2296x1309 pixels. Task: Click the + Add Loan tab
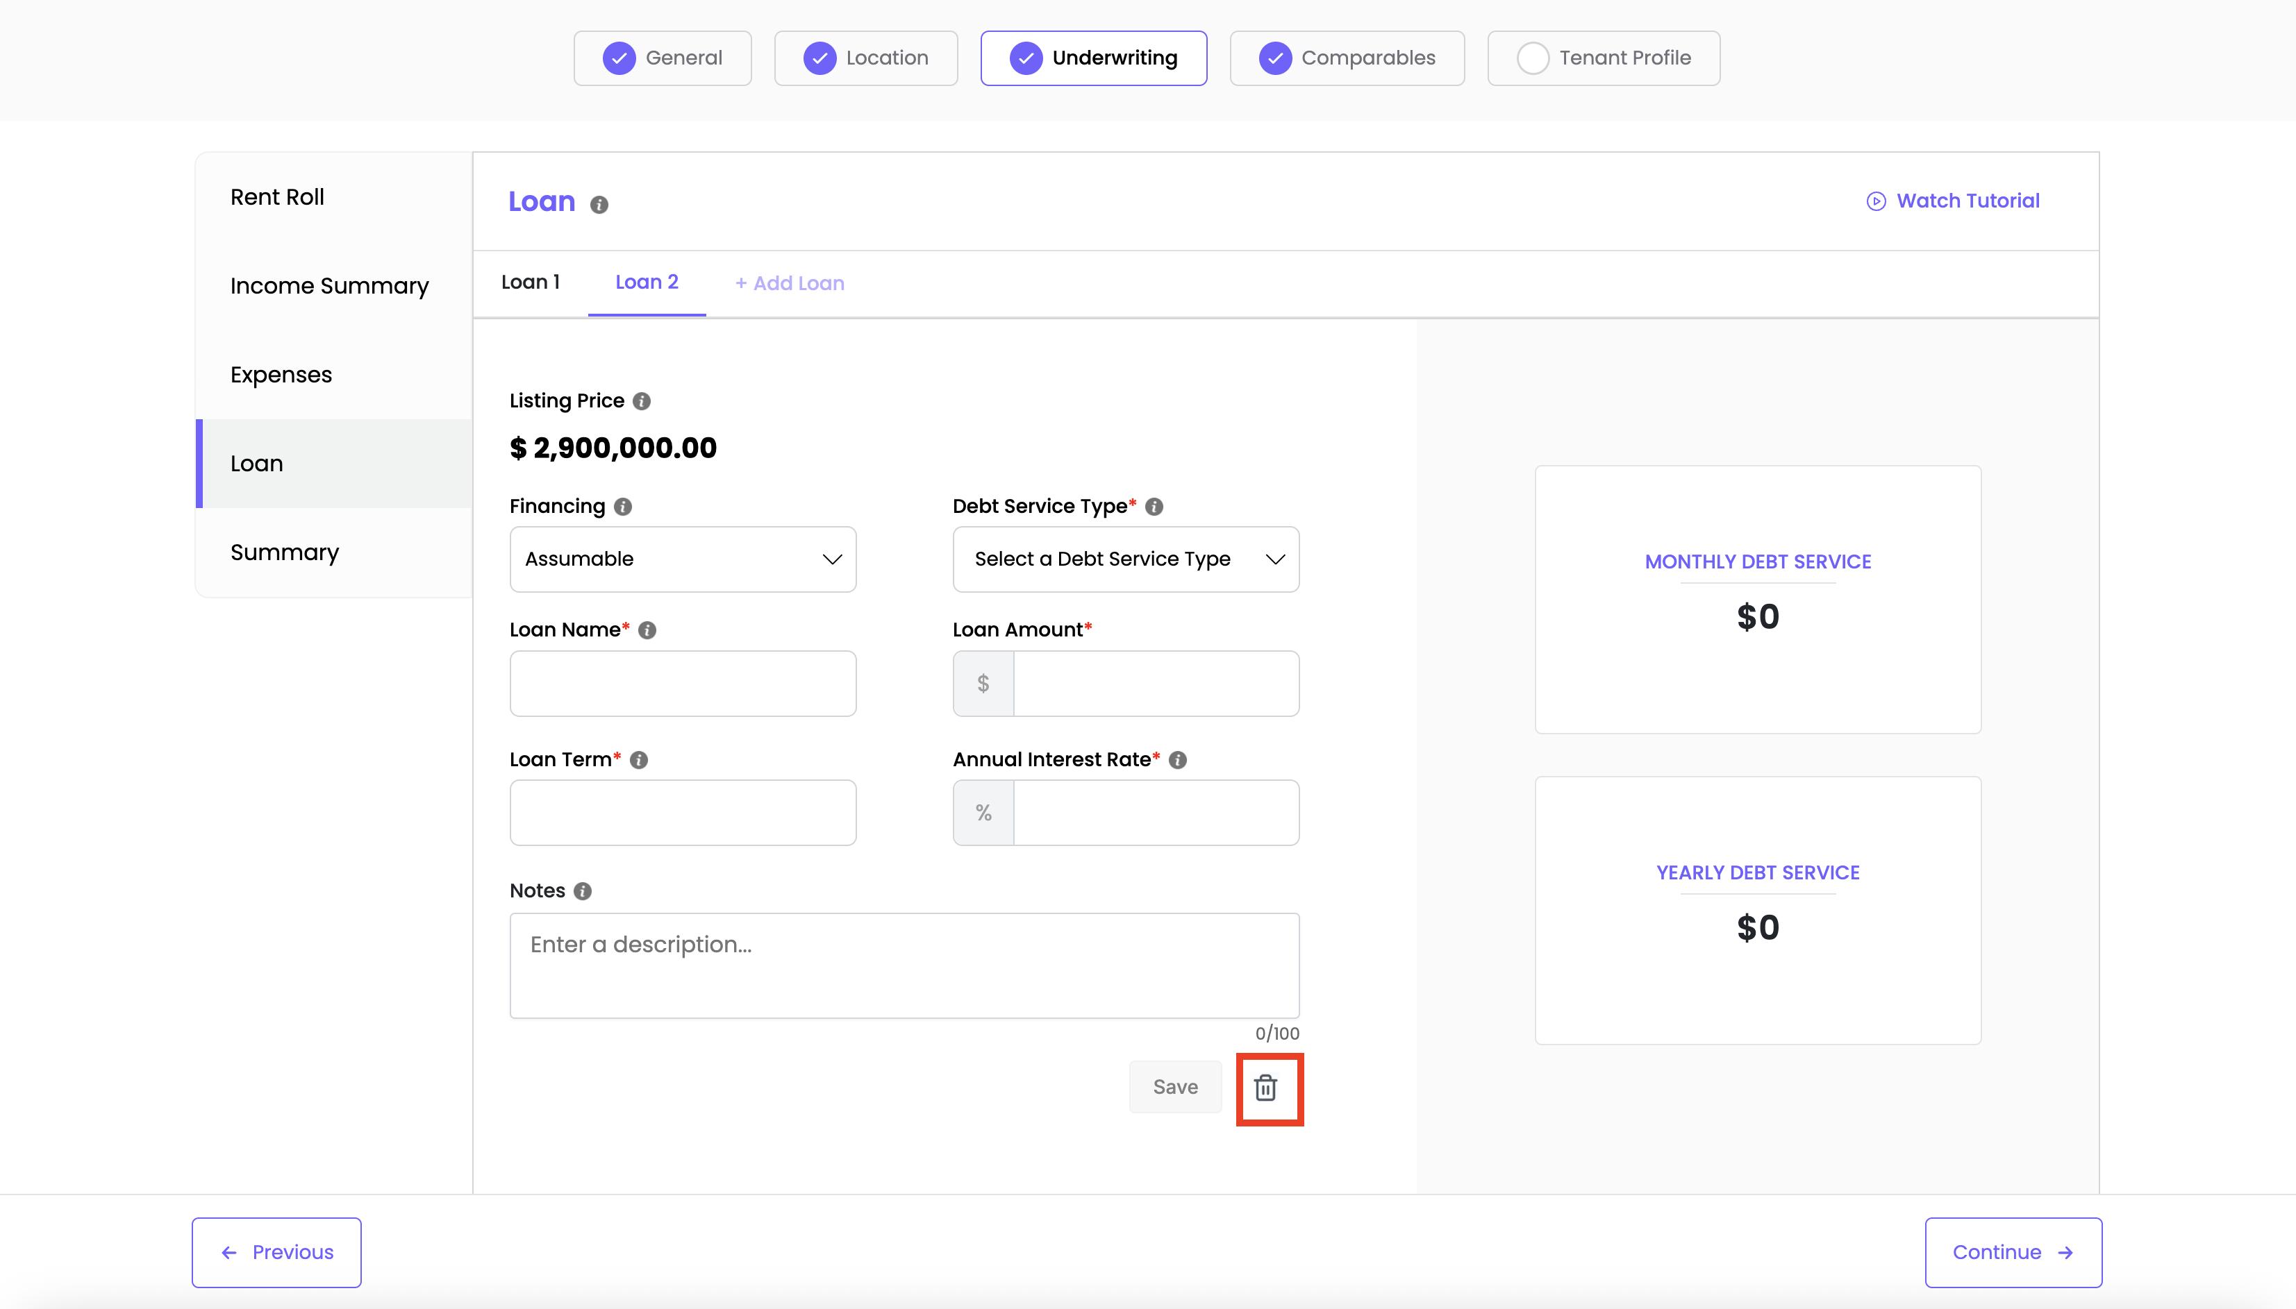point(790,283)
